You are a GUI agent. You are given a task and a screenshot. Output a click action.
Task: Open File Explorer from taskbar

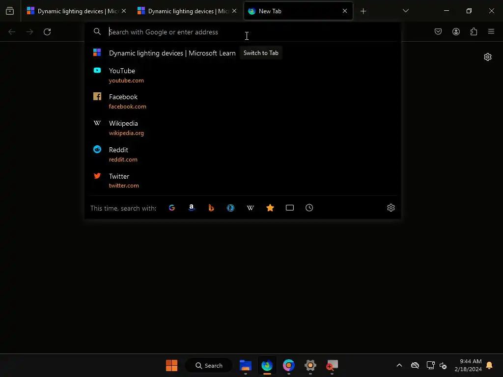click(x=246, y=365)
